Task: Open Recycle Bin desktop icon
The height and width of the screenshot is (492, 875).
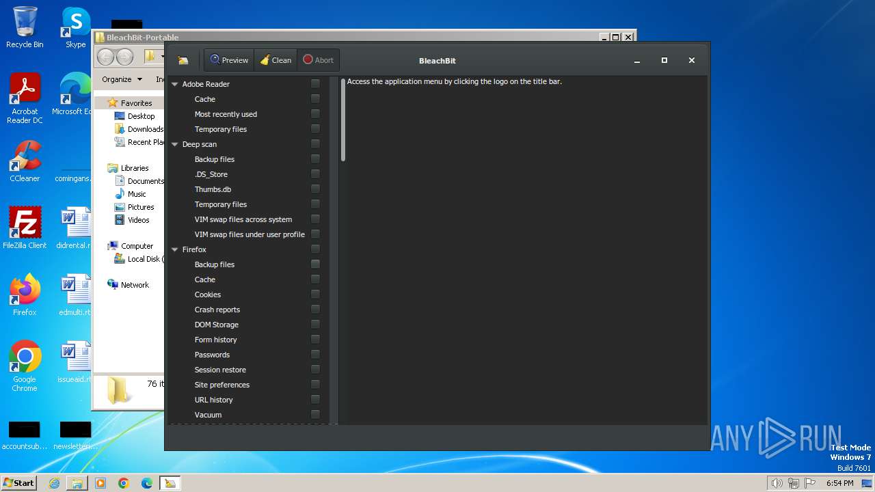Action: pyautogui.click(x=25, y=27)
